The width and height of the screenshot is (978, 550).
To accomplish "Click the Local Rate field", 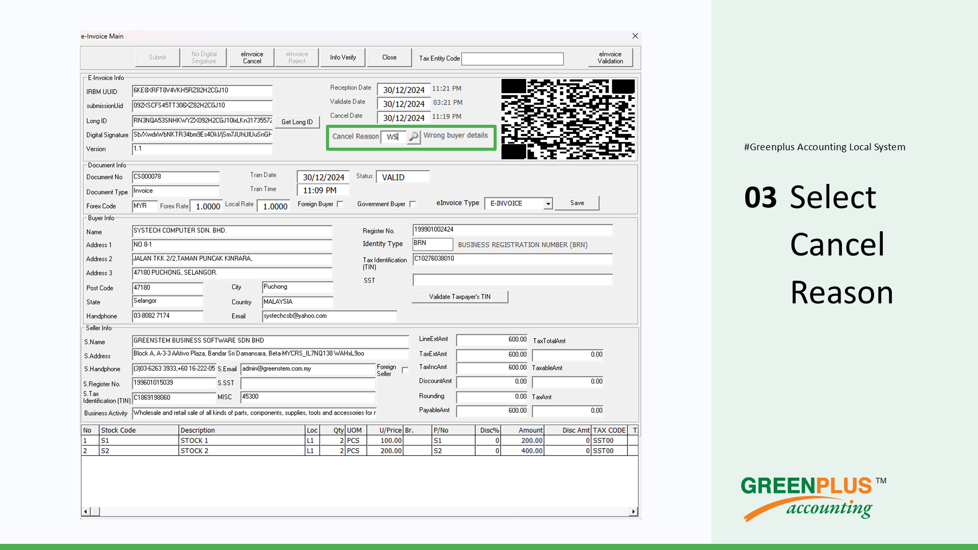I will pos(273,206).
